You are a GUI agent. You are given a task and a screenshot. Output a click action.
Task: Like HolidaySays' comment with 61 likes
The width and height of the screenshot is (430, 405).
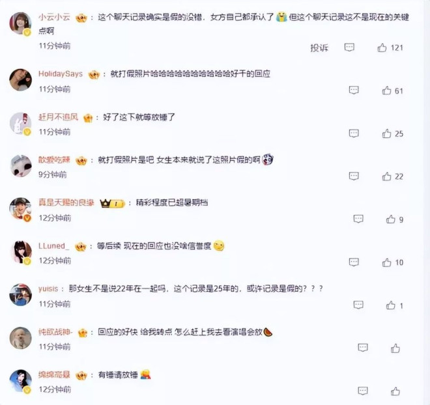coord(386,91)
